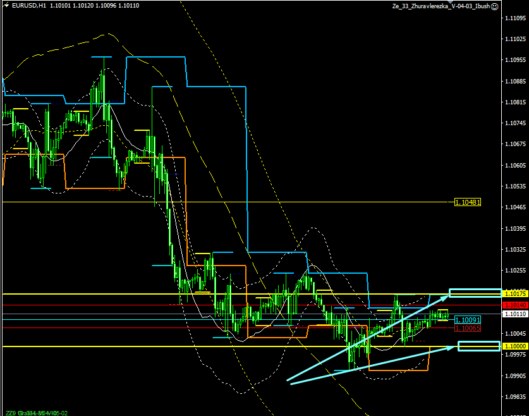Select the red 1.10065 level label
Screen dimensions: 529x416
467,328
